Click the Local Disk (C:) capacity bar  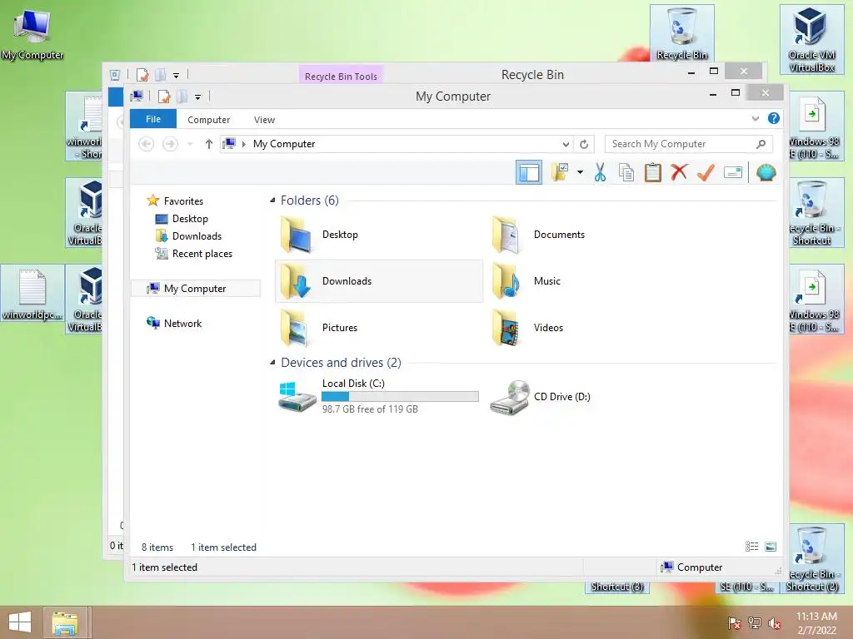(400, 397)
